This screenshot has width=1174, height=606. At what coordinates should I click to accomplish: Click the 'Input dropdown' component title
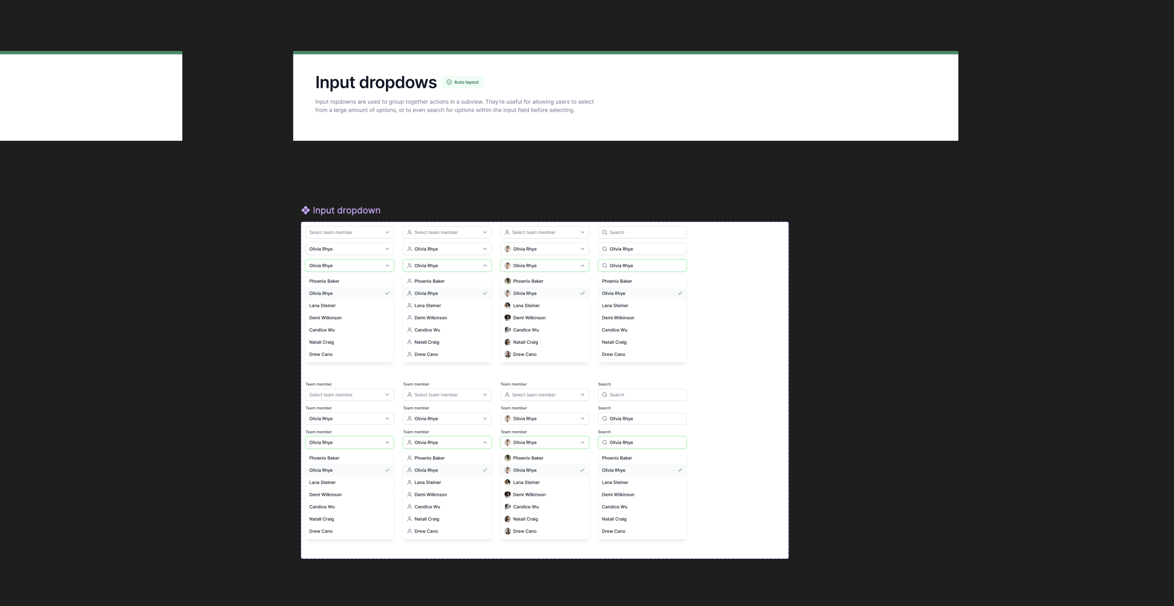coord(346,210)
